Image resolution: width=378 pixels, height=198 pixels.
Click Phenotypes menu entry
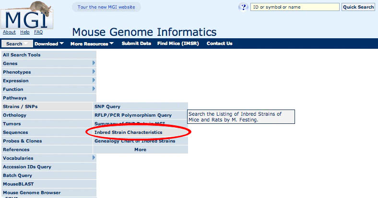49,72
